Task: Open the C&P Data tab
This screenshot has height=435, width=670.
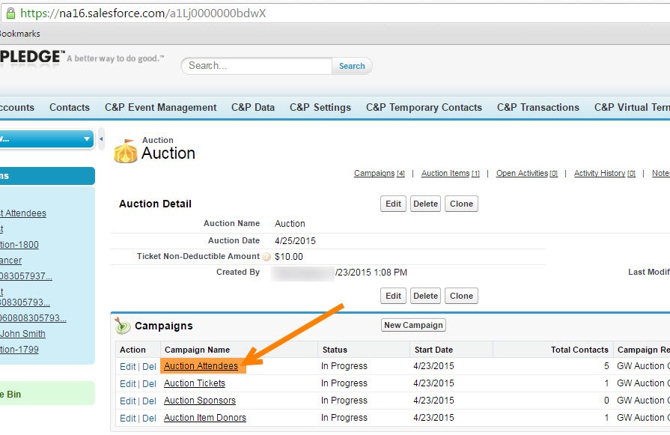Action: tap(253, 107)
